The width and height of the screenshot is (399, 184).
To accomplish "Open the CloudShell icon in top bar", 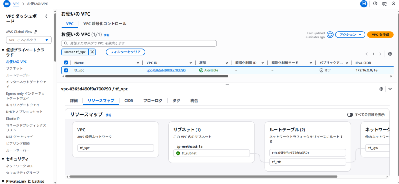I will coord(385,4).
